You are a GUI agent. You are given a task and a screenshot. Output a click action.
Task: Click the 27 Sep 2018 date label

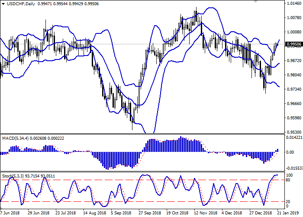[x=150, y=213]
